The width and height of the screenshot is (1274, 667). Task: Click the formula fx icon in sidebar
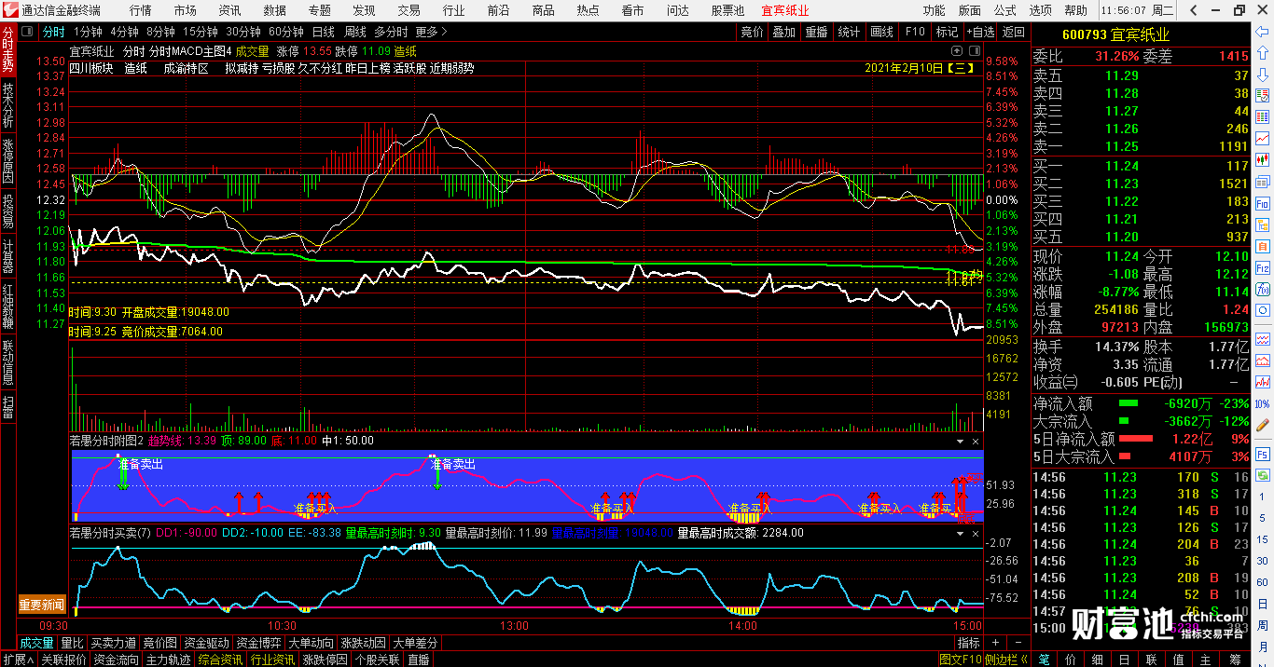1262,288
